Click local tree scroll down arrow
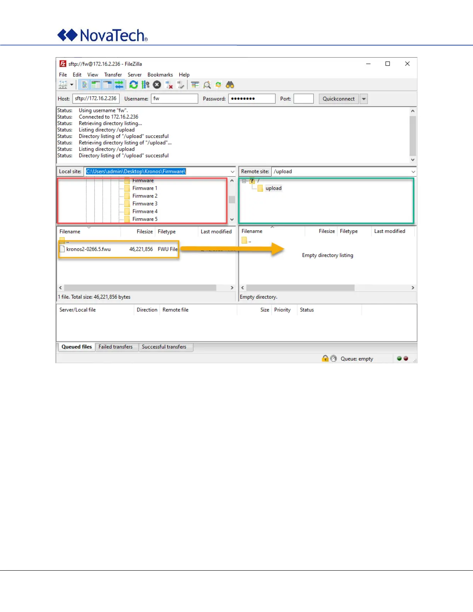This screenshot has width=473, height=612. pos(232,219)
